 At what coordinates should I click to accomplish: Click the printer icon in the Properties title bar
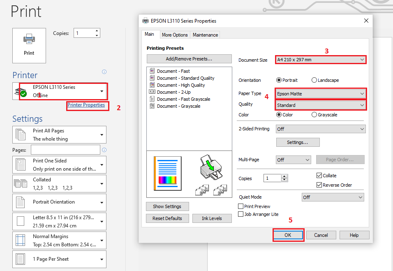pyautogui.click(x=145, y=20)
